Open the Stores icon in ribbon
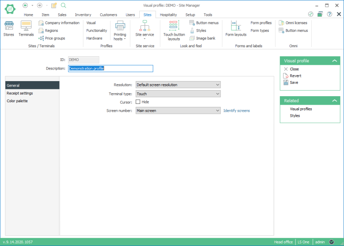 click(x=9, y=29)
